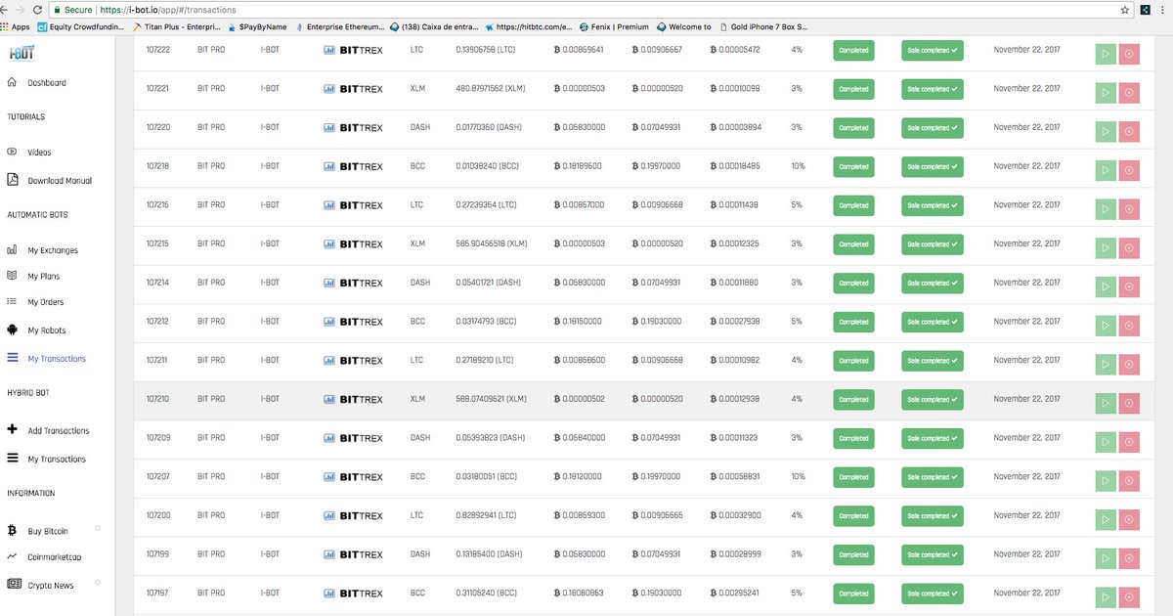1173x616 pixels.
Task: Open My Robots android icon
Action: pos(12,330)
